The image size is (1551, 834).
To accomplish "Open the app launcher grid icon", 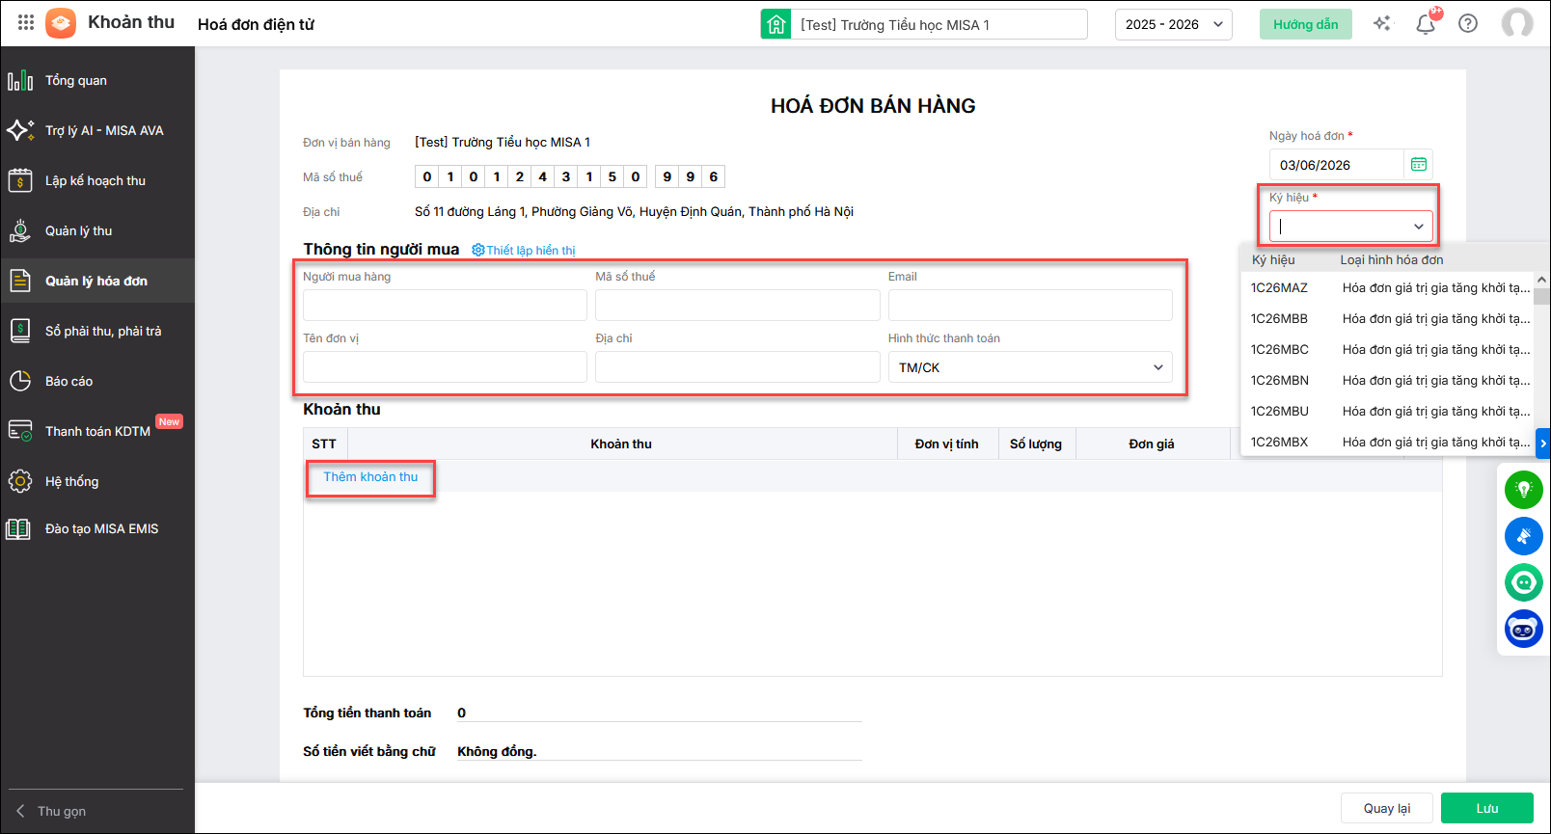I will tap(26, 23).
